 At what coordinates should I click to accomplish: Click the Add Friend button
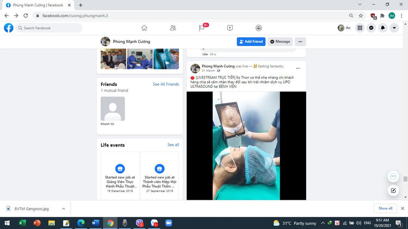click(251, 42)
